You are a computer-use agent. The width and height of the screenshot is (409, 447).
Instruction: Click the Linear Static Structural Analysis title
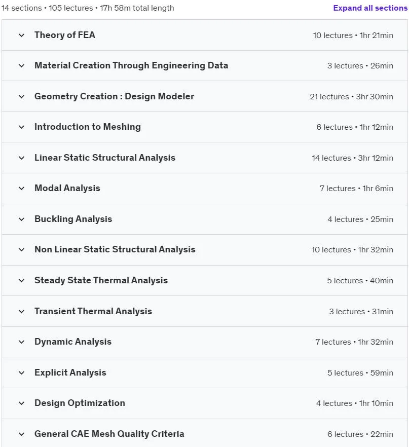coord(105,158)
